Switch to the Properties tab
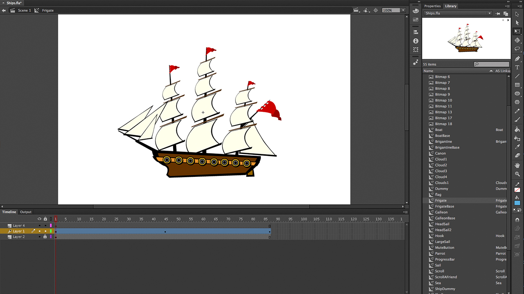 pyautogui.click(x=432, y=6)
